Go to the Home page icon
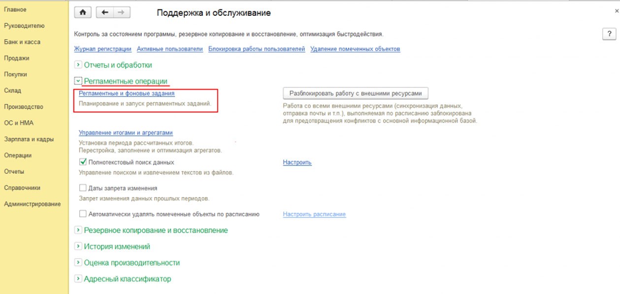The image size is (620, 294). pyautogui.click(x=83, y=13)
